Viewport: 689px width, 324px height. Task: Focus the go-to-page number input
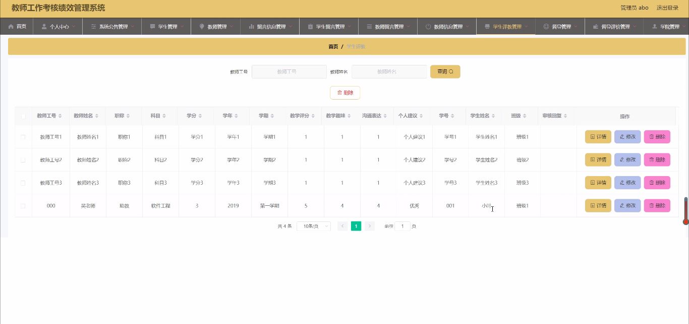pyautogui.click(x=403, y=226)
